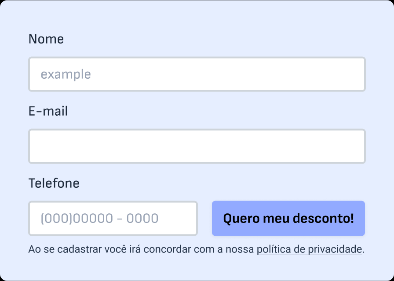
Task: Click the right end of the E-mail field
Action: point(352,146)
